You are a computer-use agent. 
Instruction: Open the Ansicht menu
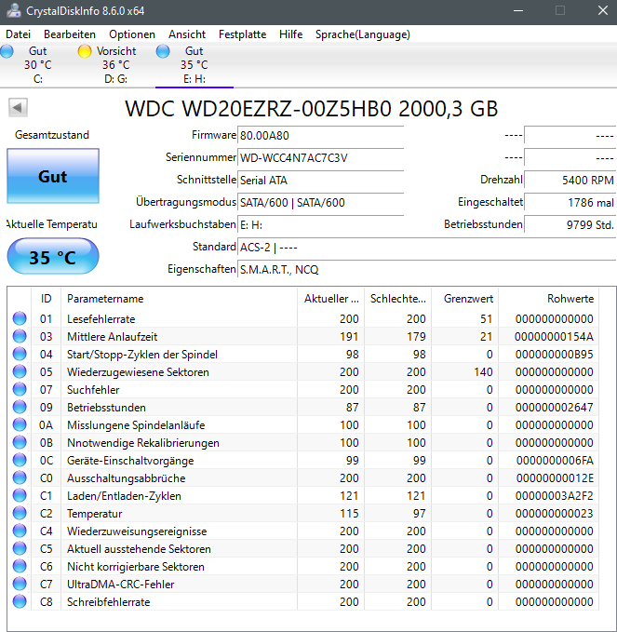click(187, 34)
